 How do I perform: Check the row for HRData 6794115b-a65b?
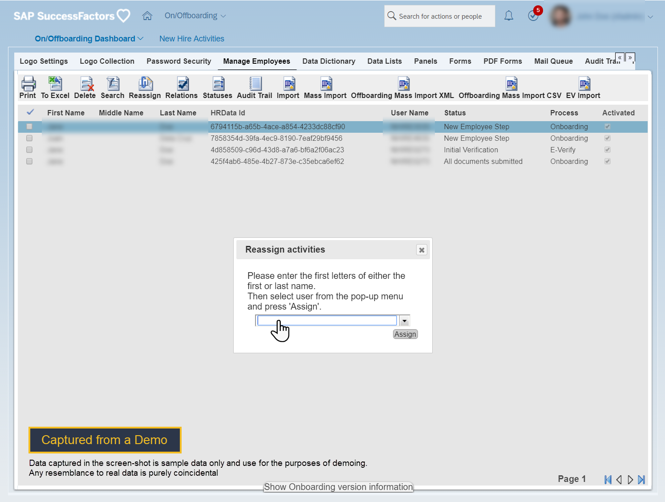coord(29,127)
